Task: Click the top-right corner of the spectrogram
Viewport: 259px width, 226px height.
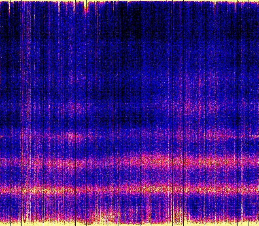Action: click(257, 1)
